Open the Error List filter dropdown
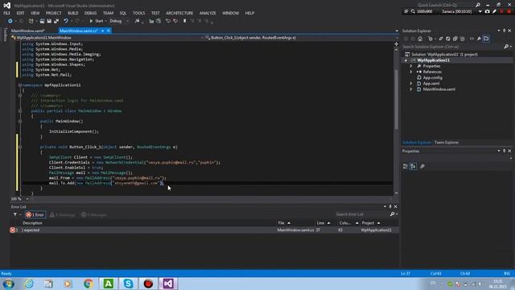 tap(16, 215)
